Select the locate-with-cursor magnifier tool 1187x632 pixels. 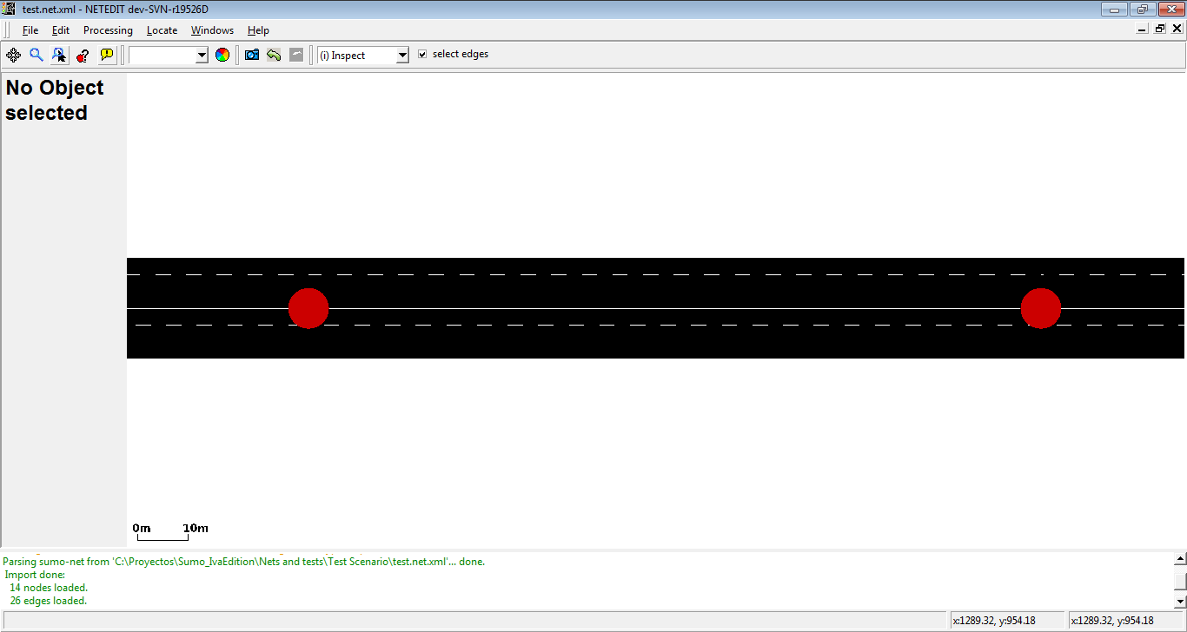[x=59, y=55]
